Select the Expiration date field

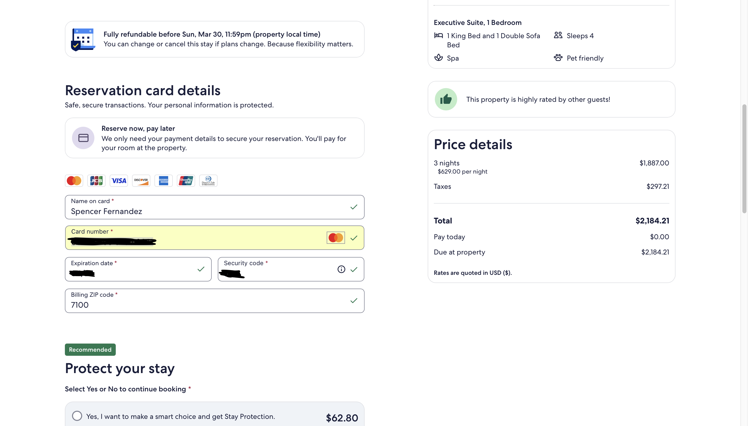click(138, 269)
